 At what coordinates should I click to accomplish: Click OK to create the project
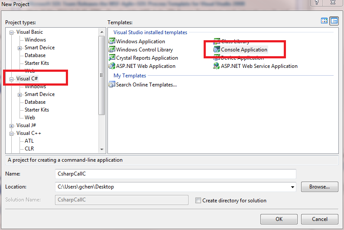(x=279, y=219)
